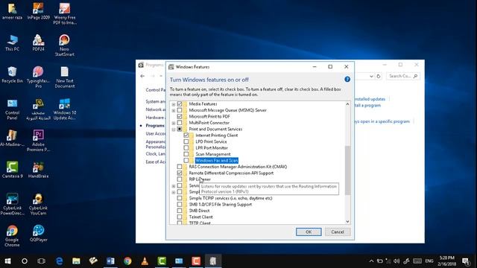Viewport: 477px width, 268px height.
Task: Open Cortana search circle on taskbar
Action: click(x=25, y=261)
